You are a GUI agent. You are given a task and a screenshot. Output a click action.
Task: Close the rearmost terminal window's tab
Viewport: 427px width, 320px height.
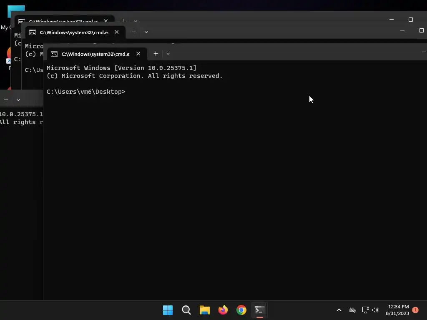pyautogui.click(x=106, y=21)
